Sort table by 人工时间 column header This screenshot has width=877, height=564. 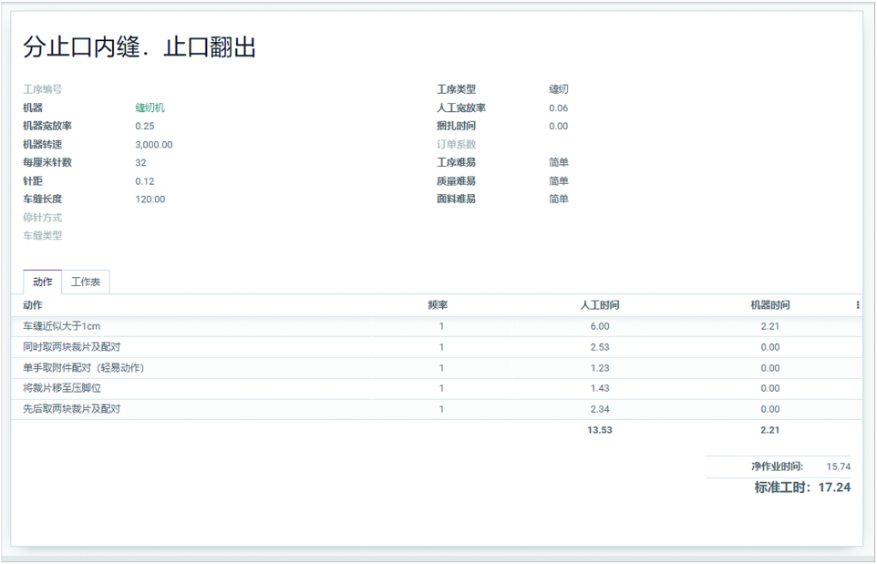pos(599,305)
